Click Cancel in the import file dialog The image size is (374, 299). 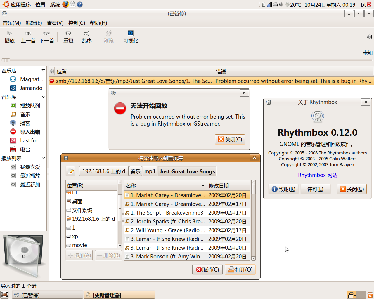click(207, 270)
